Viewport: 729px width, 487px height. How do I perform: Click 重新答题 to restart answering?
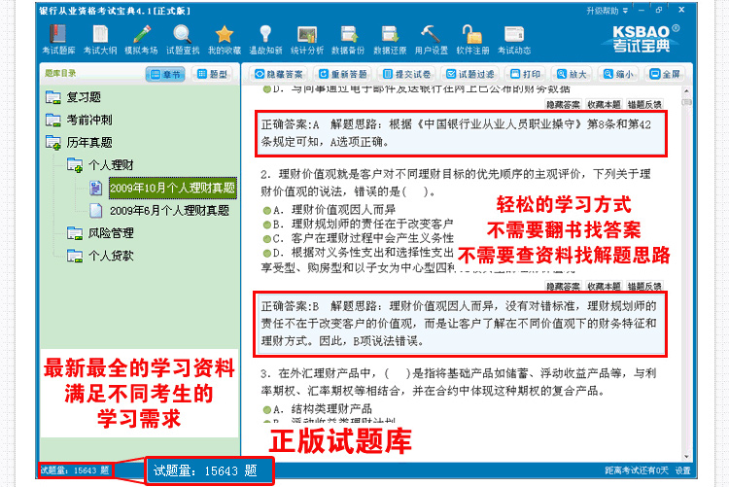click(343, 74)
